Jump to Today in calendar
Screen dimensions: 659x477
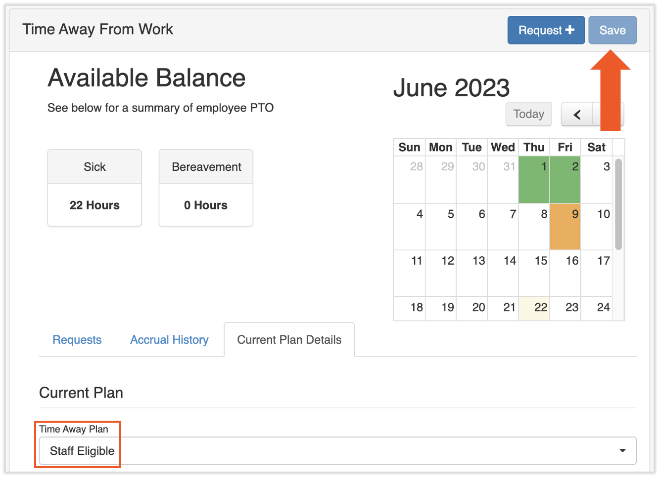tap(528, 114)
